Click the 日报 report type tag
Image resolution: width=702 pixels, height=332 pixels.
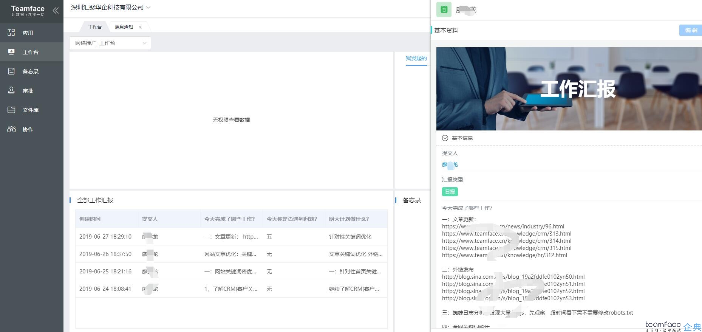click(450, 192)
